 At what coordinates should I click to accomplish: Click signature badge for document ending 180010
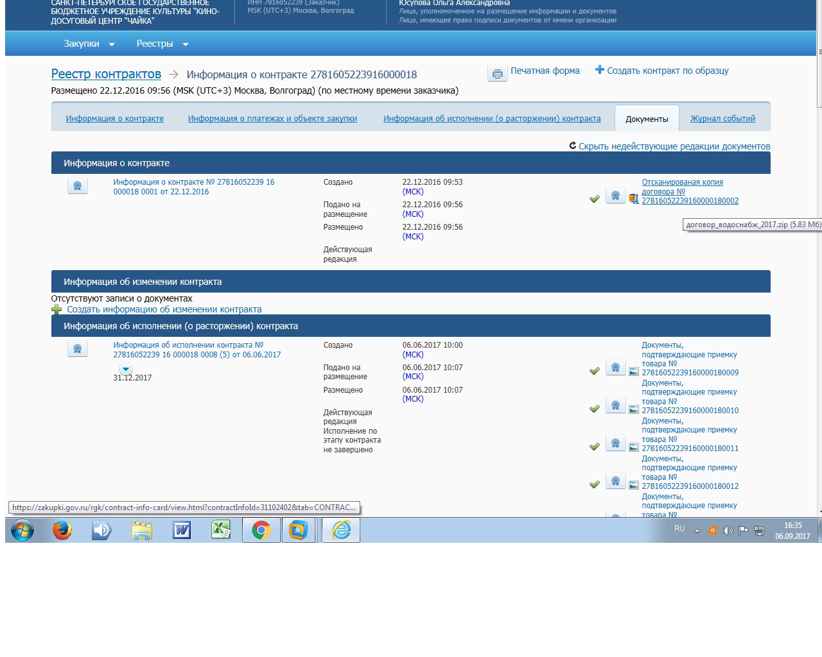[x=615, y=405]
